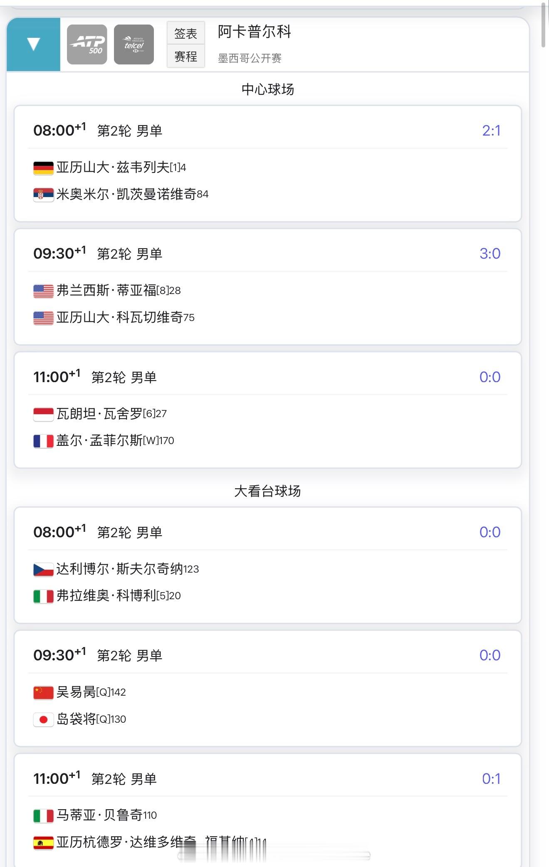Click the French flag beside 孟菲尔斯
Viewport: 549px width, 867px height.
tap(43, 441)
